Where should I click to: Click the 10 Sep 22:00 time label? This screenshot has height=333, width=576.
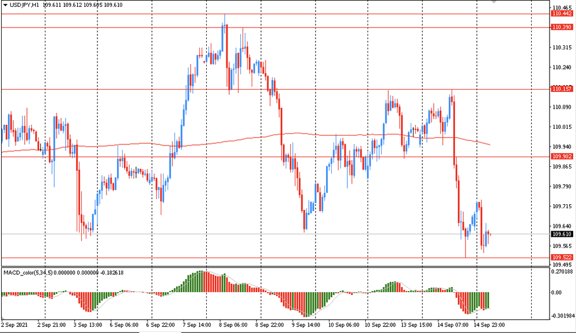pos(380,325)
